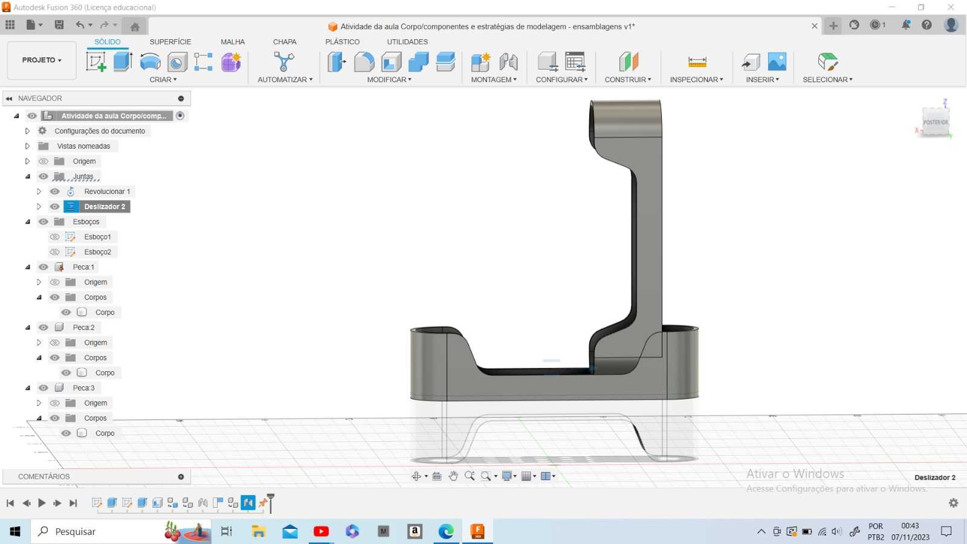This screenshot has width=967, height=544.
Task: Collapse the Peca:1 component
Action: pyautogui.click(x=28, y=267)
